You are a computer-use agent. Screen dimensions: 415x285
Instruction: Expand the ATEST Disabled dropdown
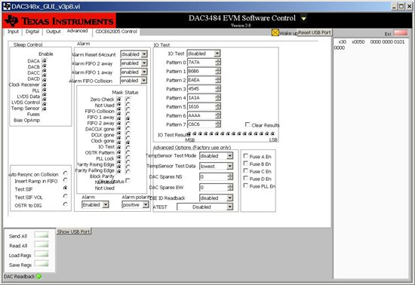tap(229, 207)
